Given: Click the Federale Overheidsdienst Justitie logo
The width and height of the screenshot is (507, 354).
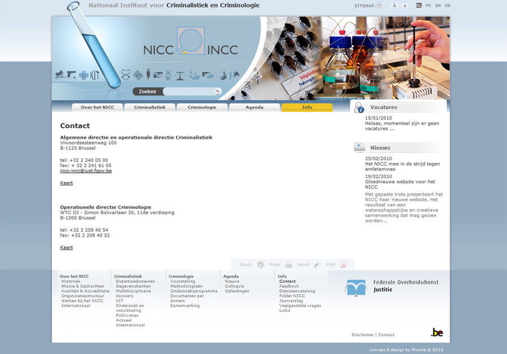Looking at the screenshot, I should click(392, 287).
